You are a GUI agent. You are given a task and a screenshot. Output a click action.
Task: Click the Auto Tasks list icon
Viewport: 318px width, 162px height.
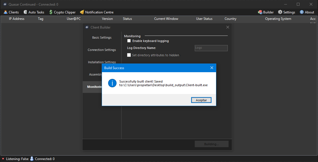tap(25, 12)
